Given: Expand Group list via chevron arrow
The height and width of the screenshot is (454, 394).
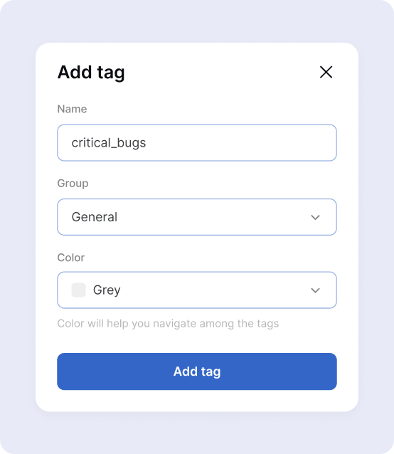Looking at the screenshot, I should point(315,217).
